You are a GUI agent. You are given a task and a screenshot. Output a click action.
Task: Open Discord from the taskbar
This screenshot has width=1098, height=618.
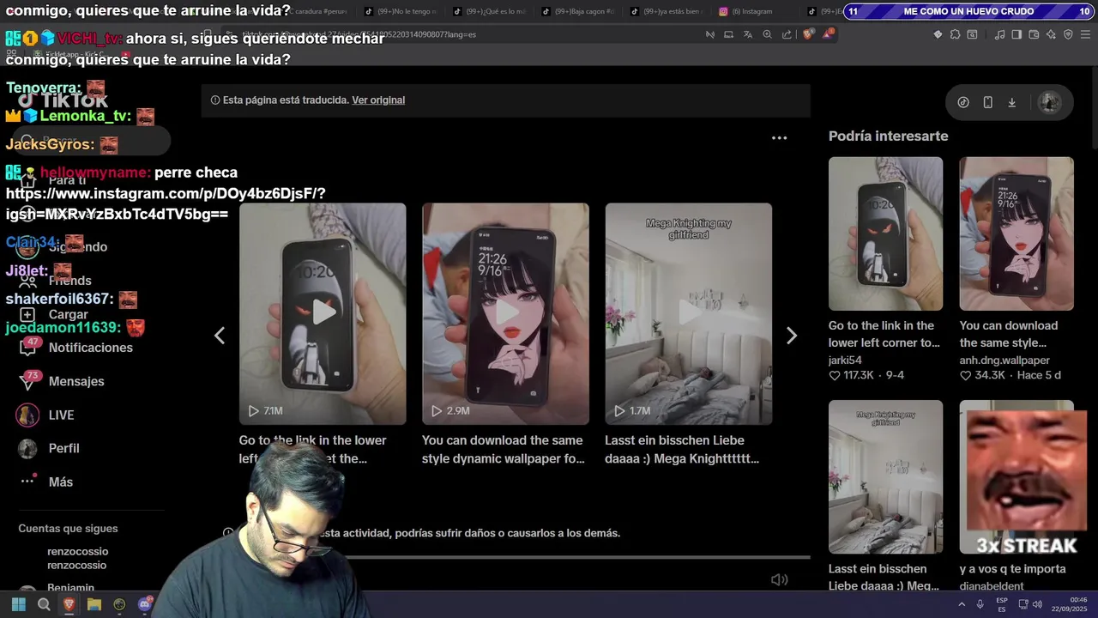coord(145,604)
